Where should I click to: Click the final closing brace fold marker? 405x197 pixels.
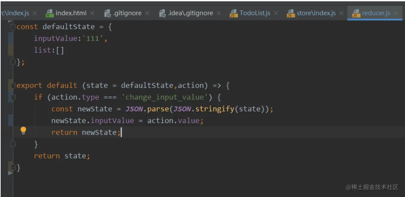tap(13, 167)
